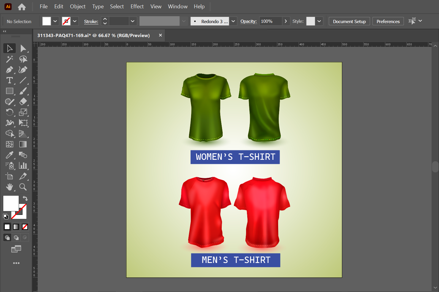Screen dimensions: 439x292
Task: Click the Stroke panel link
Action: 91,22
